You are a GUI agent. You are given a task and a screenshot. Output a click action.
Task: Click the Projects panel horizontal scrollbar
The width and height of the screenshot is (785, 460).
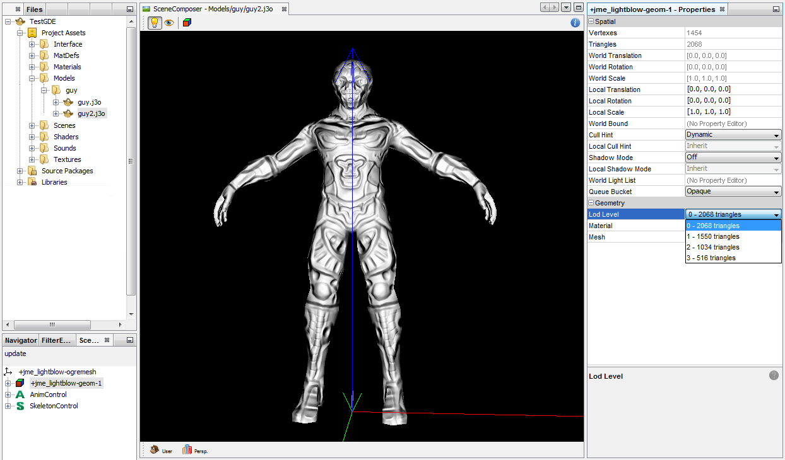point(53,325)
